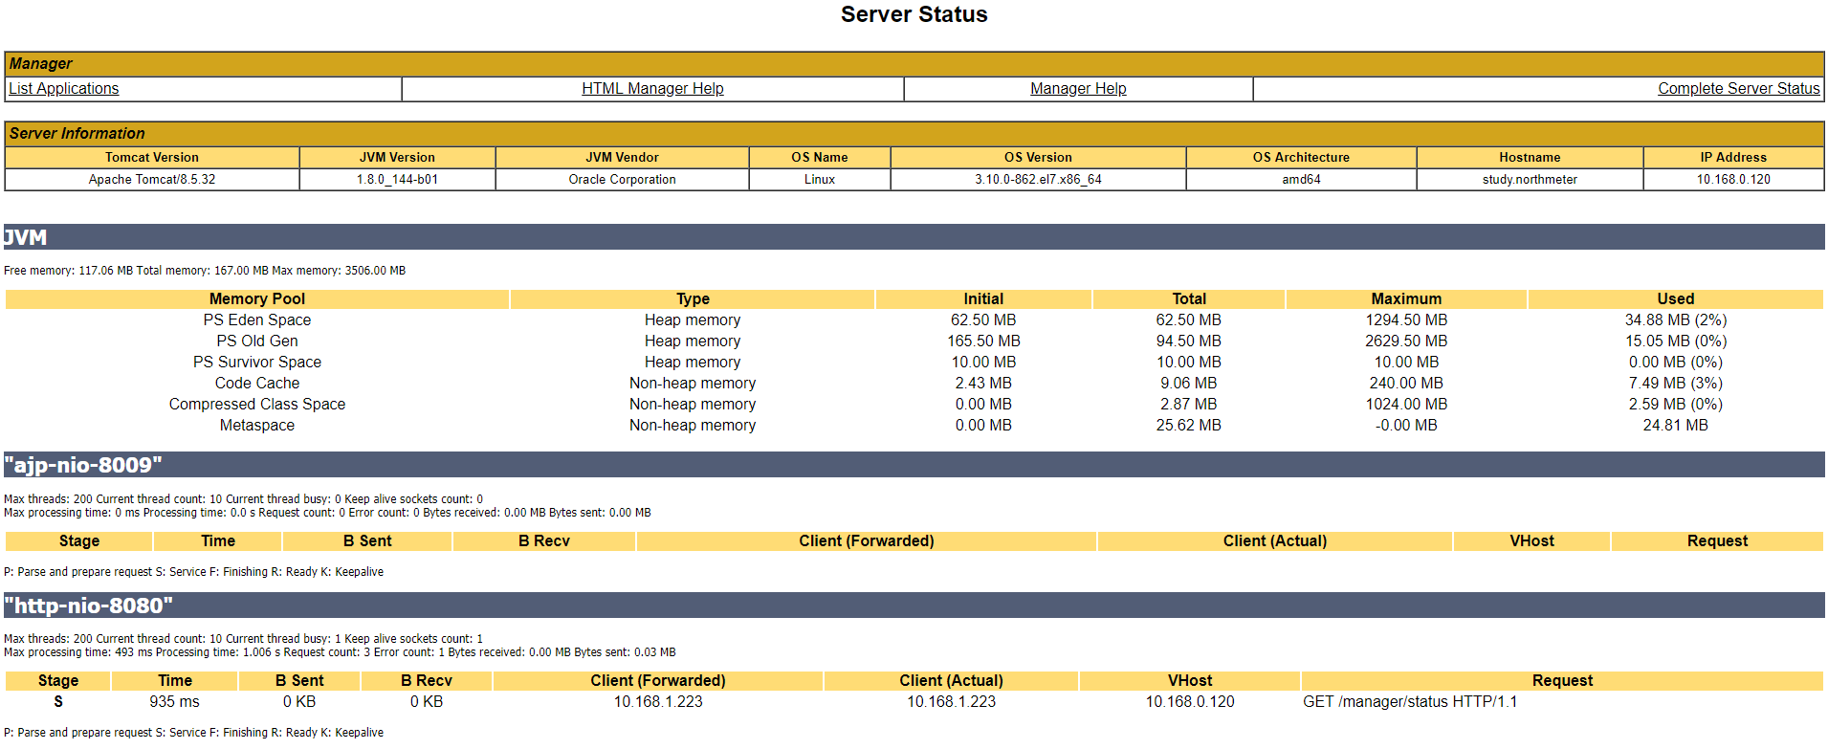Click the Code Cache used value 7.49 MB
The width and height of the screenshot is (1828, 749).
(1675, 384)
